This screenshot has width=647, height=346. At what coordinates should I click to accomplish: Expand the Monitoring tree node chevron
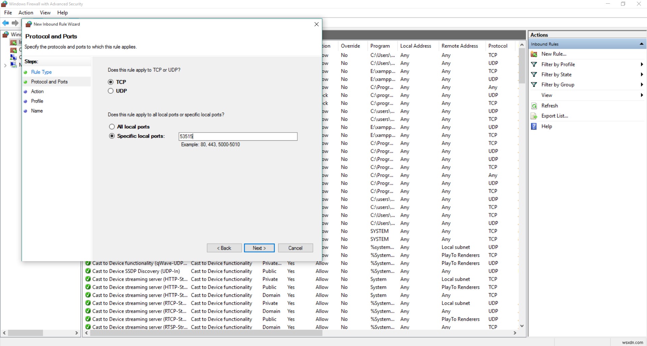5,65
